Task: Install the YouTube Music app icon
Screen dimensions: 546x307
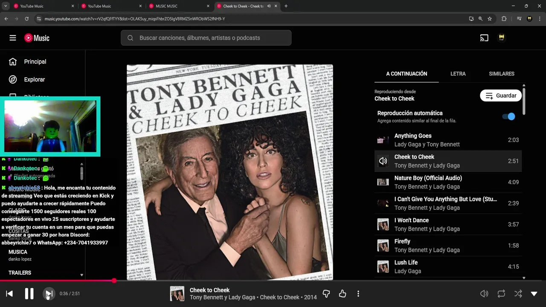Action: (x=471, y=19)
